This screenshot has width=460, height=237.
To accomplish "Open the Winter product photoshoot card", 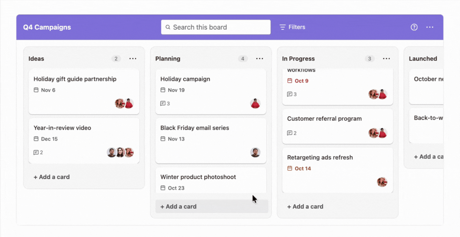I will tap(211, 180).
